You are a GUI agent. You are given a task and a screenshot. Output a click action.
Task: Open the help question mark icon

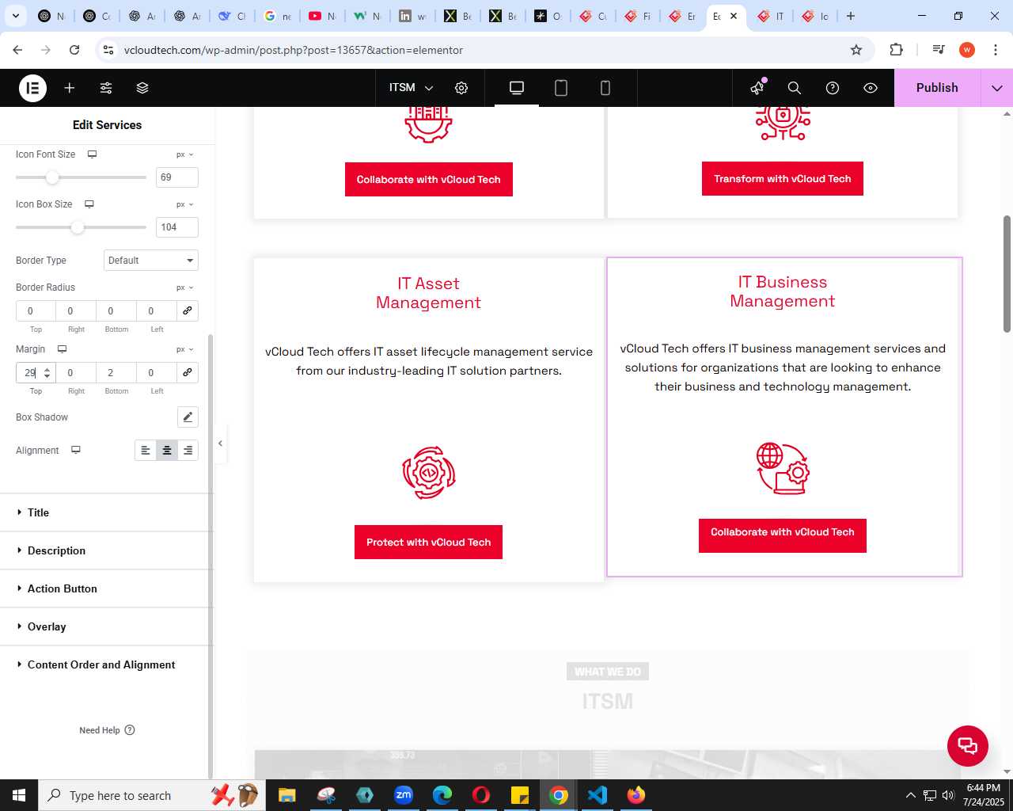point(833,88)
